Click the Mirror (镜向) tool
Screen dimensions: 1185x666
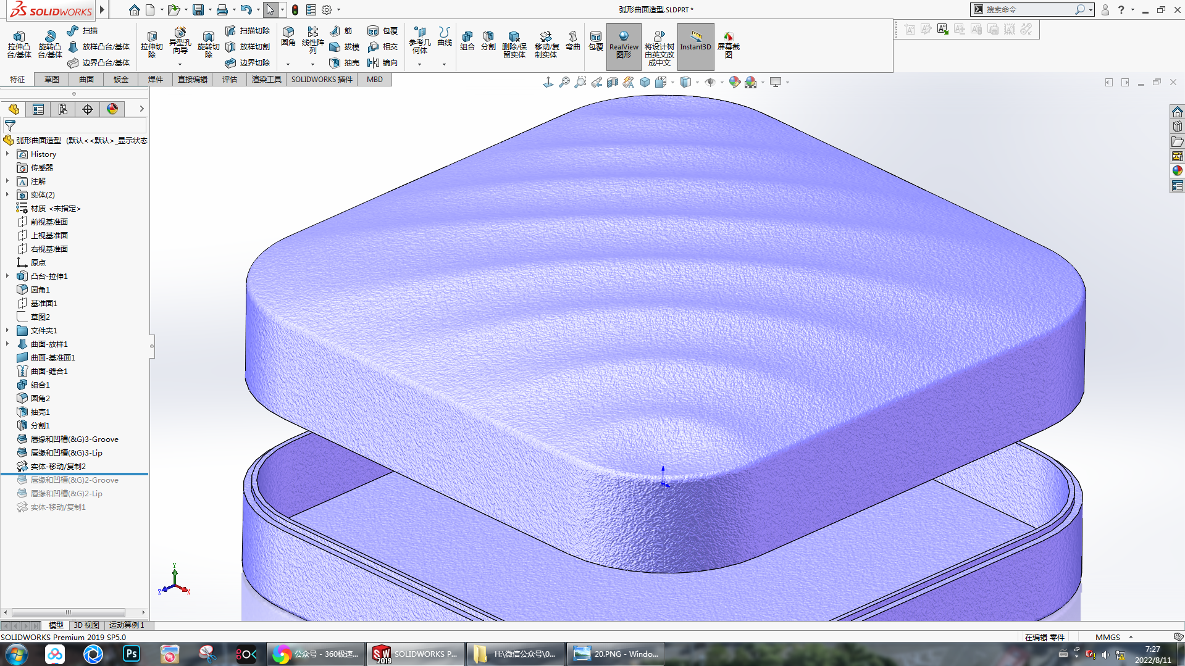pyautogui.click(x=383, y=62)
